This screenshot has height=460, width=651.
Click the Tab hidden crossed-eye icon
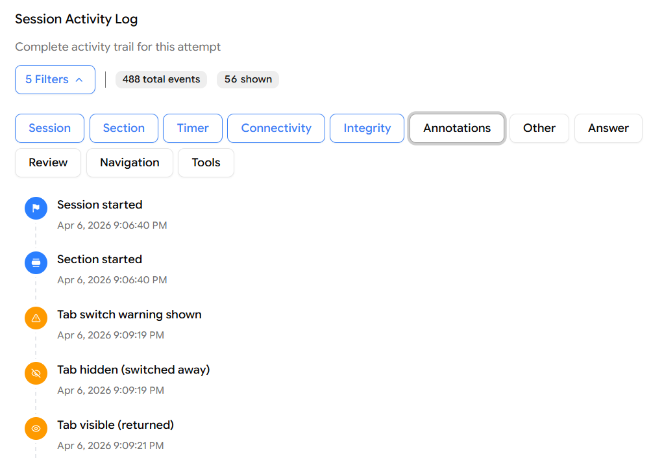[36, 374]
